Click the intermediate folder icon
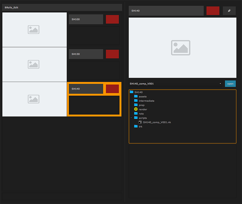The image size is (242, 204). [136, 101]
